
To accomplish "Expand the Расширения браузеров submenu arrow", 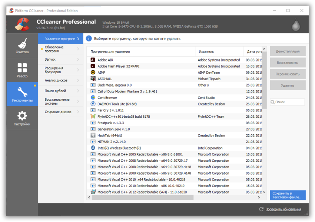I will click(x=78, y=70).
